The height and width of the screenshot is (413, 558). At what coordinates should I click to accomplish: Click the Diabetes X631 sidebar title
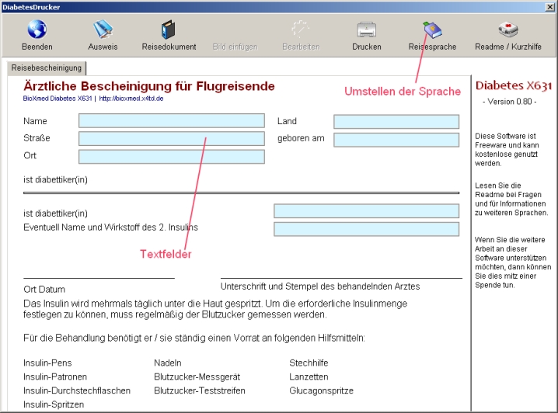514,85
